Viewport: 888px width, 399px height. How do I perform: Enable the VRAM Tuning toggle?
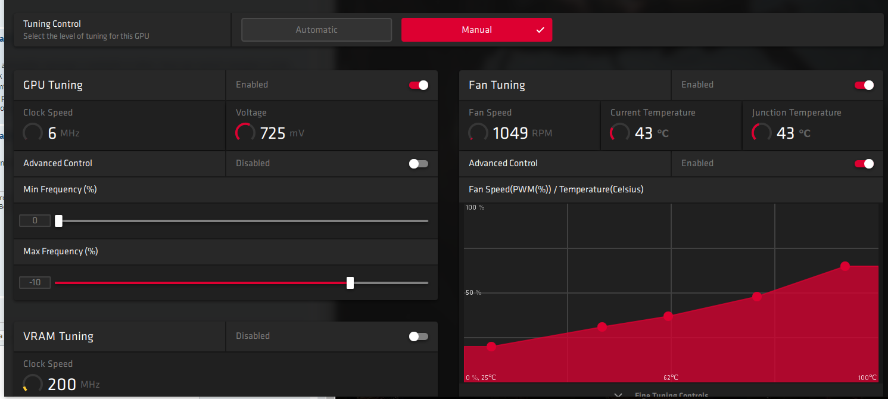[419, 336]
